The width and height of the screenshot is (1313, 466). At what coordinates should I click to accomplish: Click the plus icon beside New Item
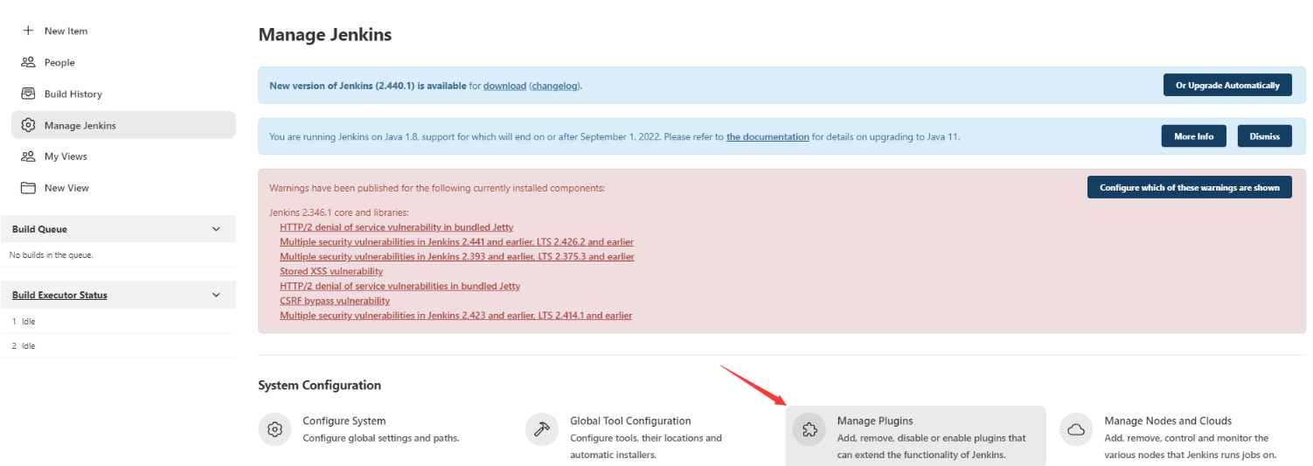click(28, 31)
